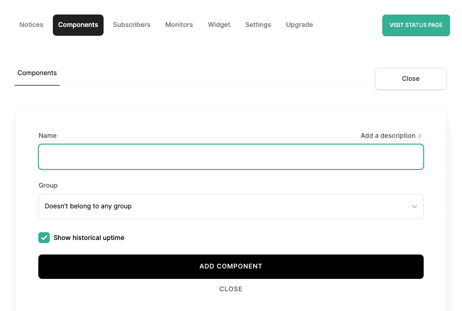Uncheck Show historical uptime checkbox

pos(44,237)
